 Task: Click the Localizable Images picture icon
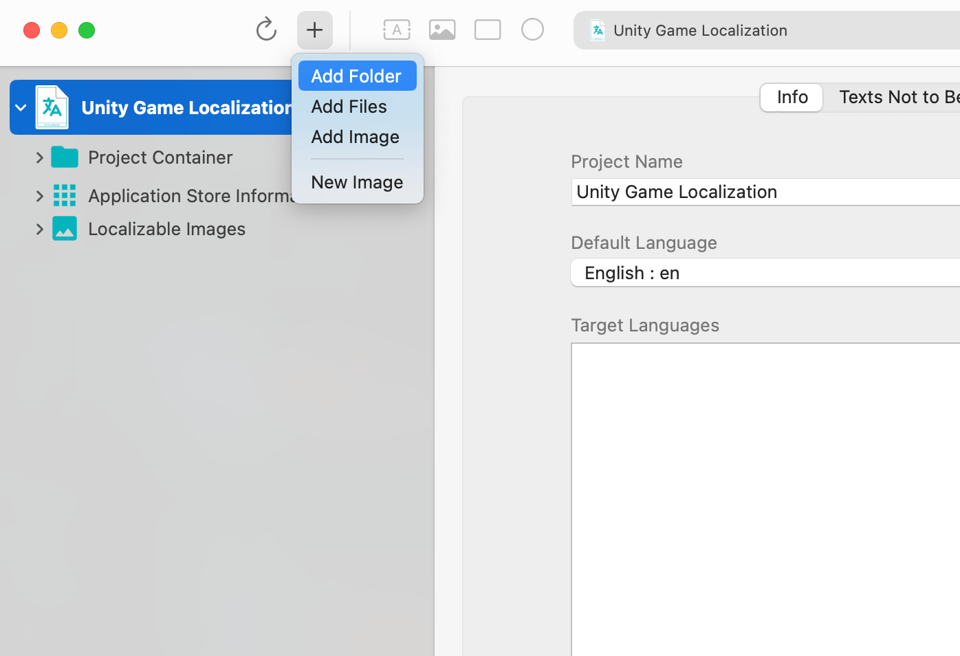[x=65, y=228]
